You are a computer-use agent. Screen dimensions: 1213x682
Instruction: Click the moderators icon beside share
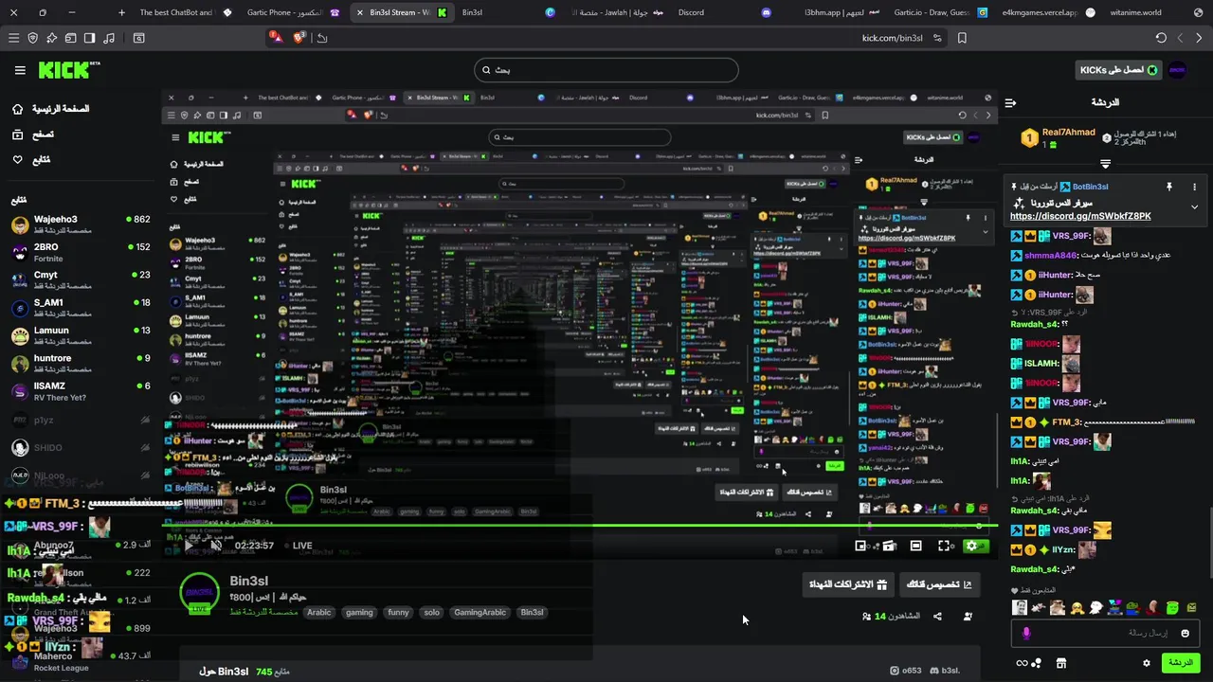(x=968, y=616)
